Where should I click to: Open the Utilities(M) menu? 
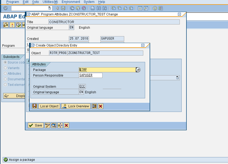point(50,2)
